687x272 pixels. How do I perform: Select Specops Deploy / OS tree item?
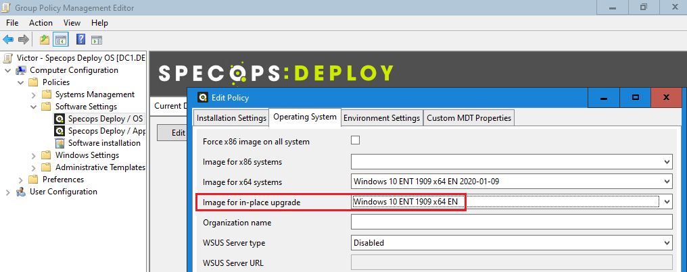[x=105, y=119]
